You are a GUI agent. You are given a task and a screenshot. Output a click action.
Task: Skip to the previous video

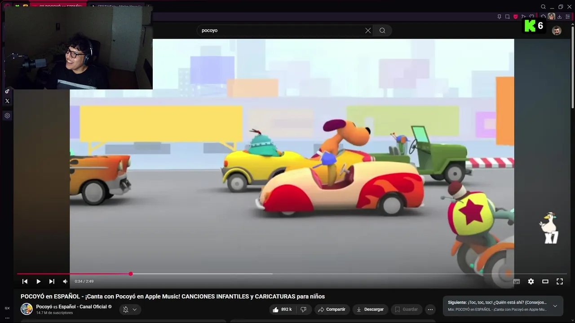point(25,281)
